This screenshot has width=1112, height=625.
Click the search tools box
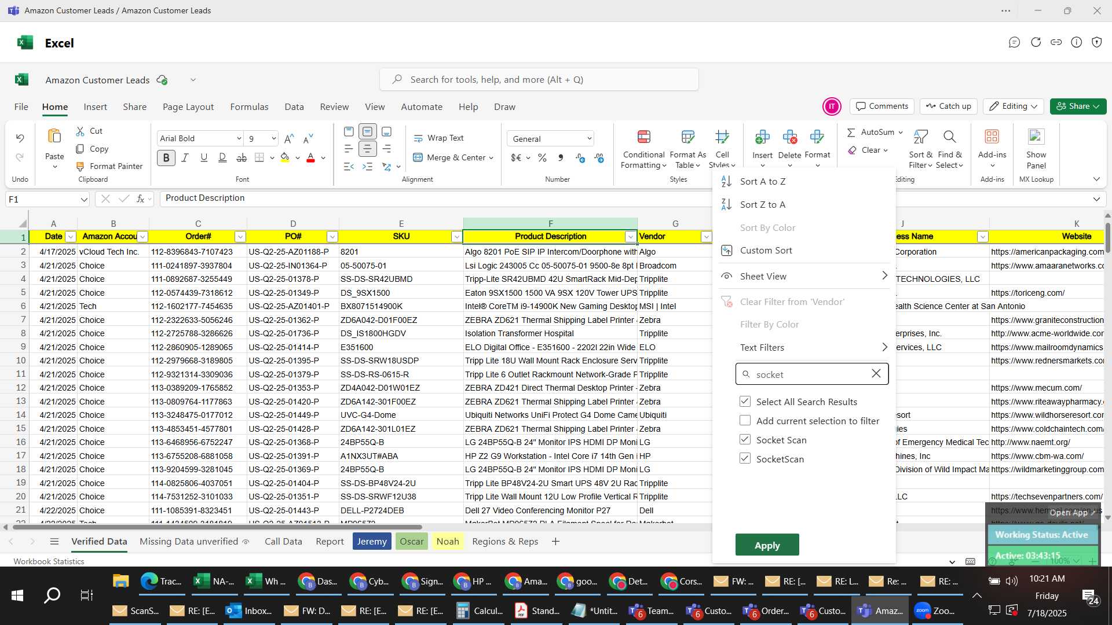coord(539,79)
